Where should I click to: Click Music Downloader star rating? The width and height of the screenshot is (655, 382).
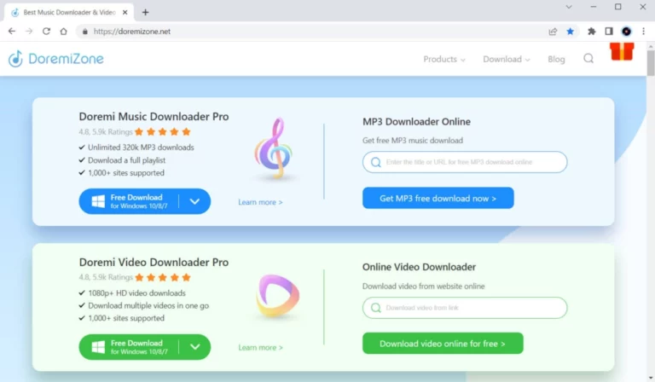[163, 132]
